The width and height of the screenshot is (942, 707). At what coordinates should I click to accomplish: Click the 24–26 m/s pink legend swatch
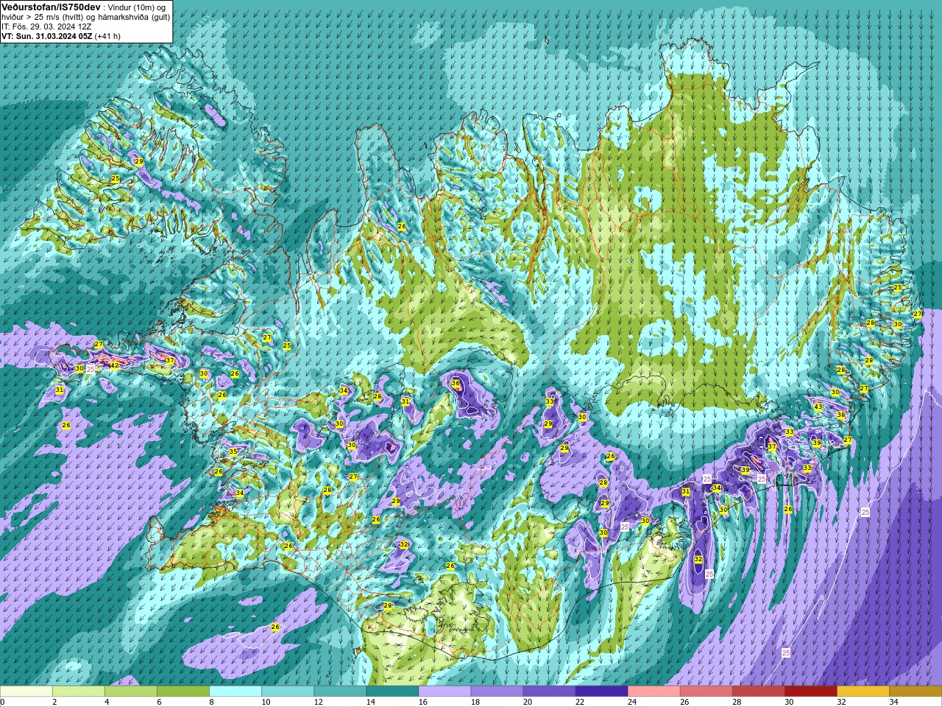click(654, 692)
